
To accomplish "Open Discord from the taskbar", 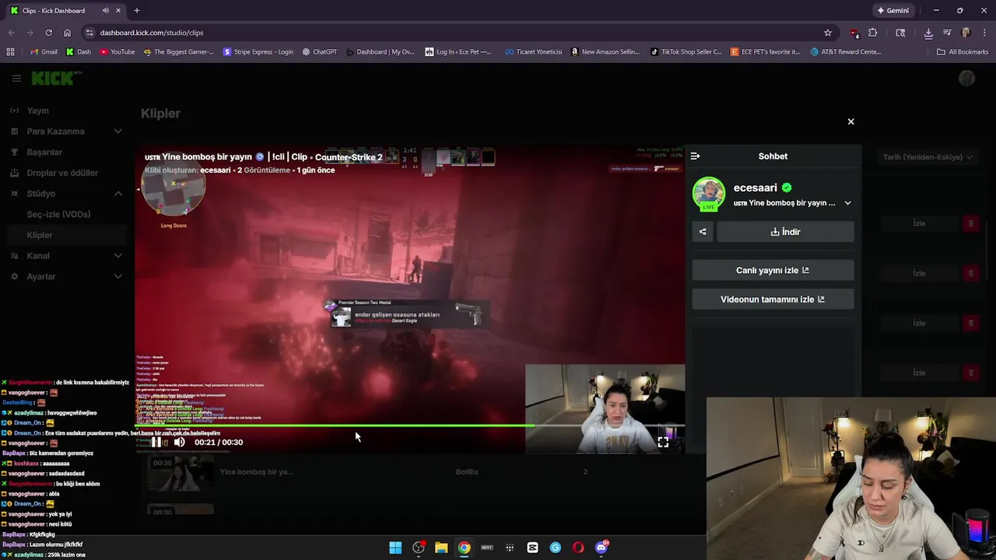I will pos(601,548).
